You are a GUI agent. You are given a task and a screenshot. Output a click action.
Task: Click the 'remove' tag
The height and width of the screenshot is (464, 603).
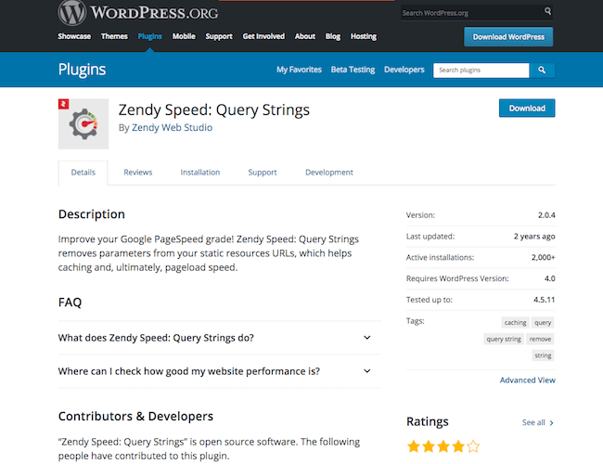pos(540,339)
